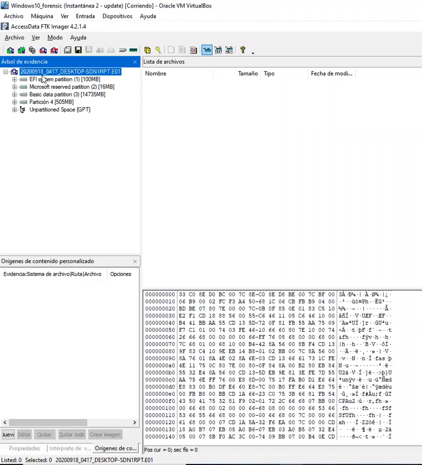Click the Remove Evidence Item icon
Screen dimensions: 422x465
(43, 50)
